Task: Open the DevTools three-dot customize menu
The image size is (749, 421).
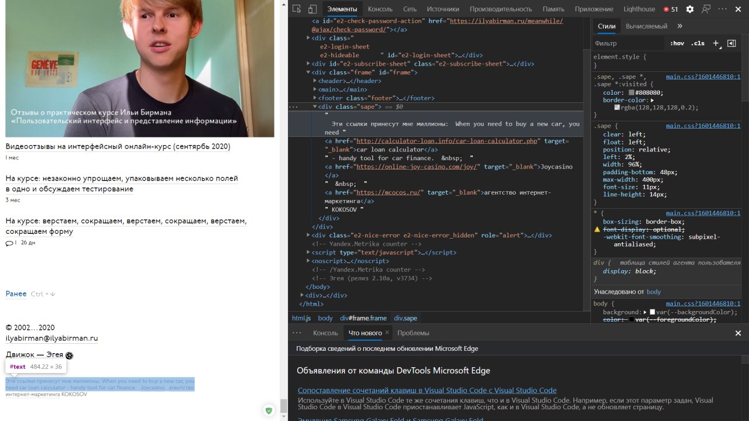Action: 723,9
